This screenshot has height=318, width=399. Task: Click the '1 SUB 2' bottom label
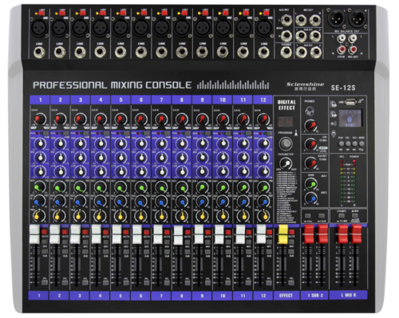(x=315, y=296)
